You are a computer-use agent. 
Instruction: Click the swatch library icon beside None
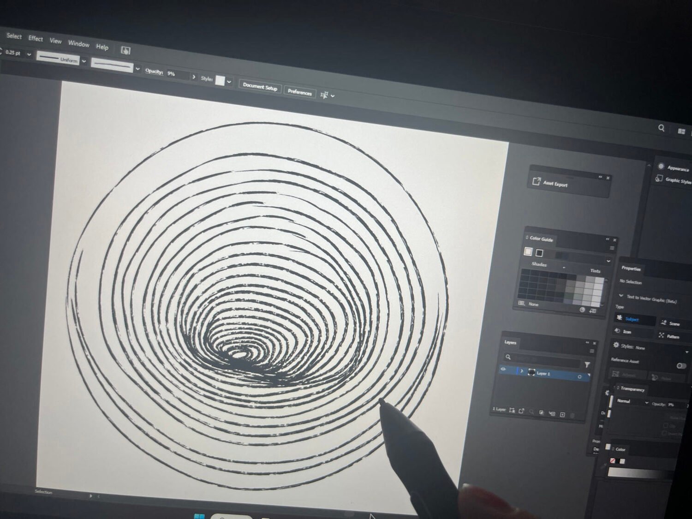pyautogui.click(x=522, y=303)
